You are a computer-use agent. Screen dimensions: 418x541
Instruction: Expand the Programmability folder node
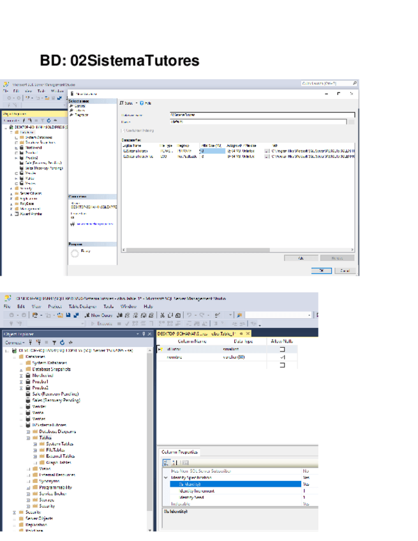click(28, 487)
